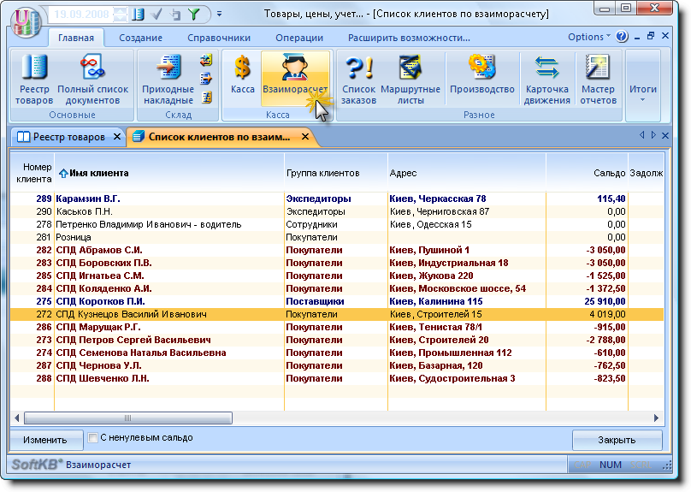This screenshot has height=492, width=691.
Task: Click the right arrow of horizontal scrollbar
Action: click(656, 418)
